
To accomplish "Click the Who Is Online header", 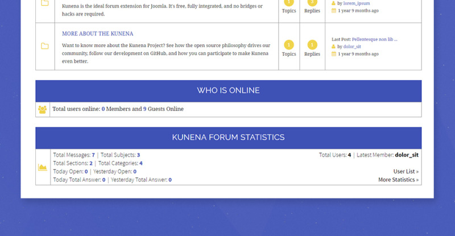I will tap(229, 91).
